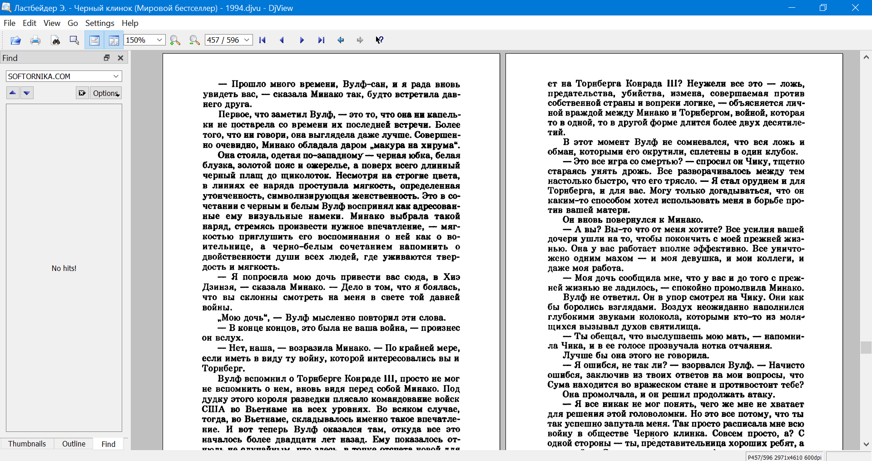Expand the 150% zoom dropdown
The height and width of the screenshot is (461, 872).
point(159,40)
